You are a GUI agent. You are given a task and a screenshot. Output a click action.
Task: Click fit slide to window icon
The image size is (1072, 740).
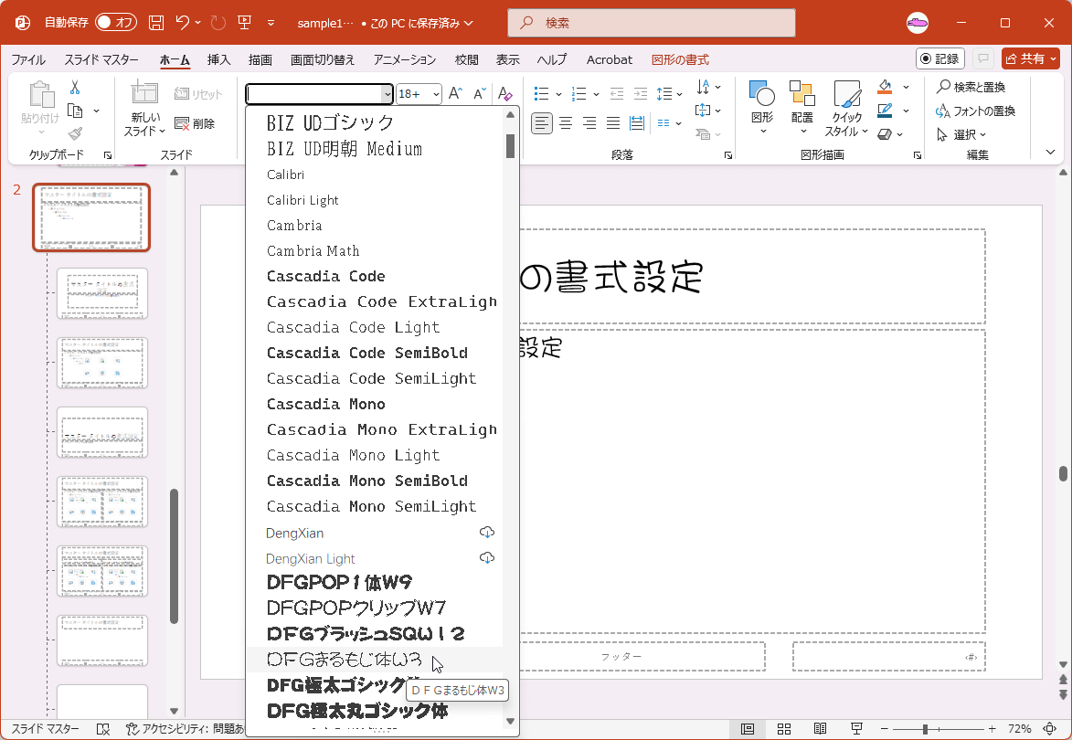1050,729
